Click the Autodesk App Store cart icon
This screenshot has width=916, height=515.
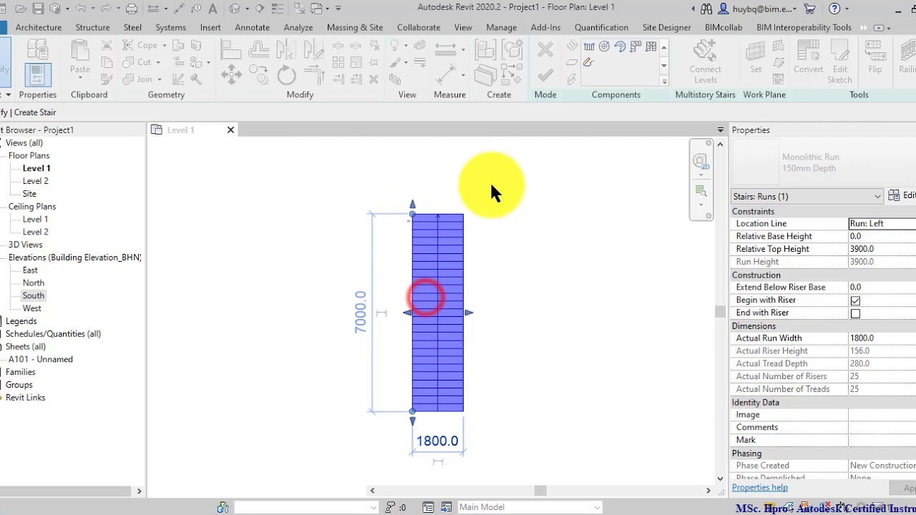click(810, 9)
